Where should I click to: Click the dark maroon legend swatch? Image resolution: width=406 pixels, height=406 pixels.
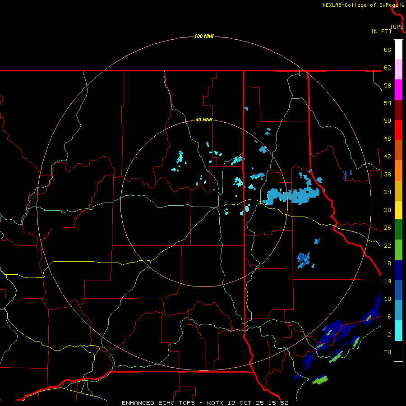tap(398, 110)
